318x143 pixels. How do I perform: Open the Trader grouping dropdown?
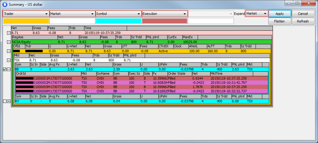coord(26,14)
